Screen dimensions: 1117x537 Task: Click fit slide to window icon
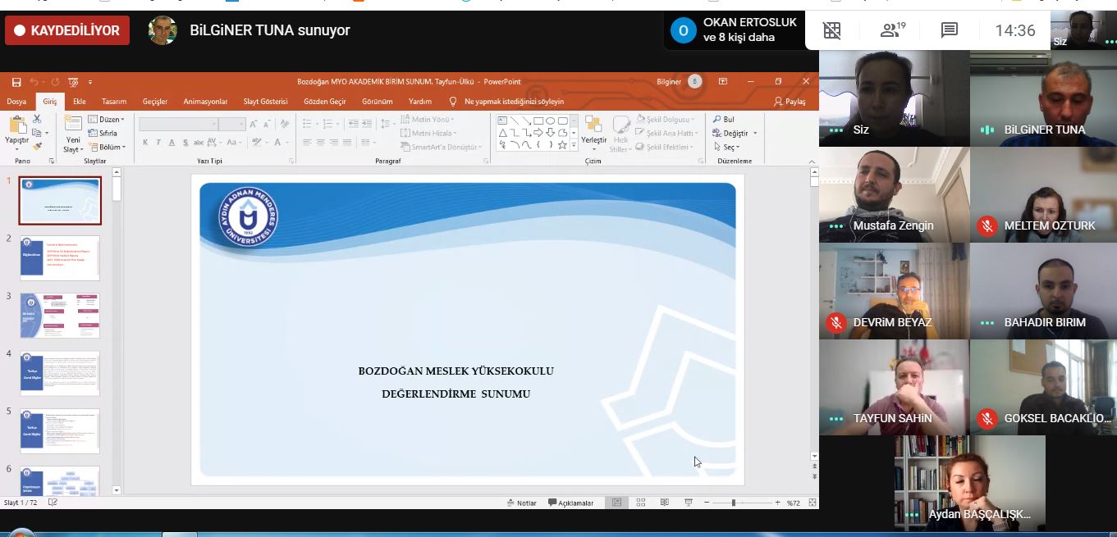pos(812,503)
